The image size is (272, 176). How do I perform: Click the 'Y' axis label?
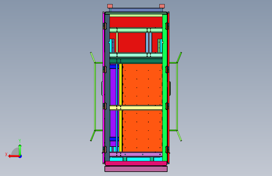(20, 141)
